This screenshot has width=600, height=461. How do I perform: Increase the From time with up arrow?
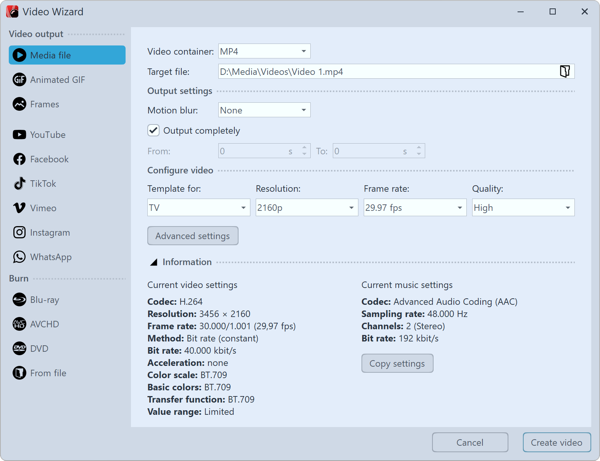[x=305, y=147]
